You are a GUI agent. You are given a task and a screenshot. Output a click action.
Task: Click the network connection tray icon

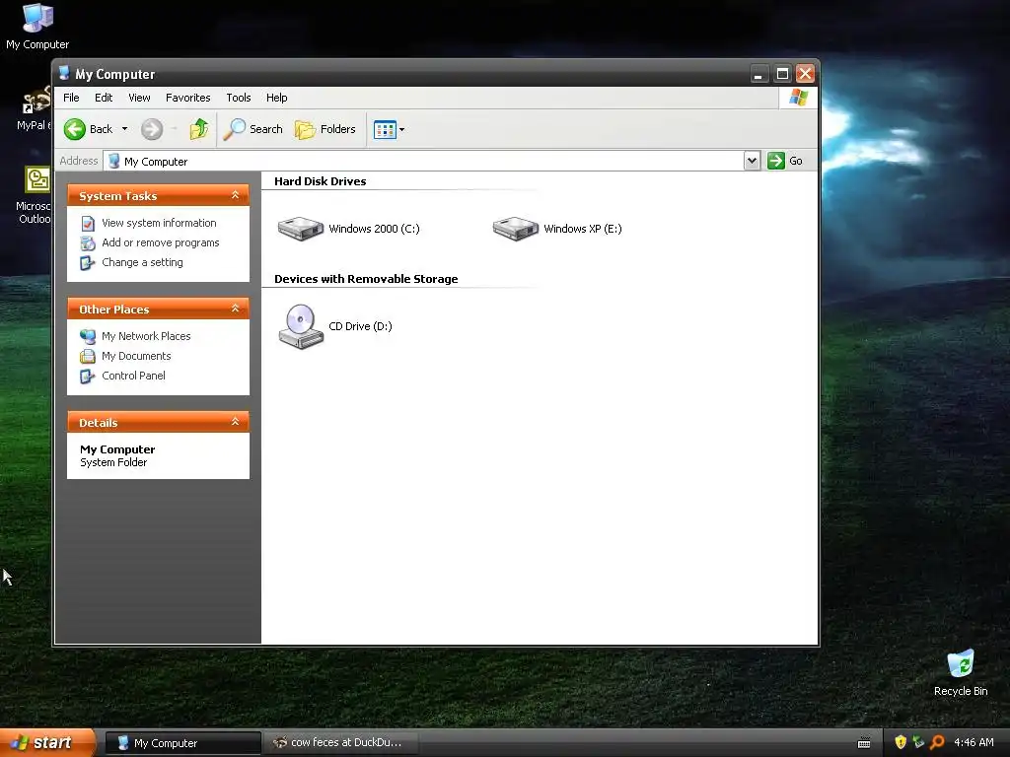tap(918, 742)
